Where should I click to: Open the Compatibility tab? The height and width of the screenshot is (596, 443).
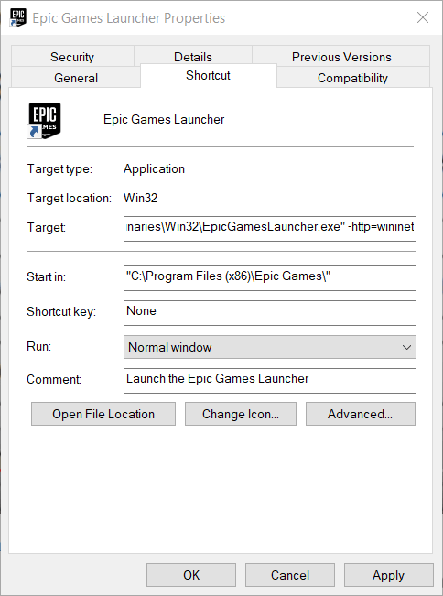click(x=352, y=78)
